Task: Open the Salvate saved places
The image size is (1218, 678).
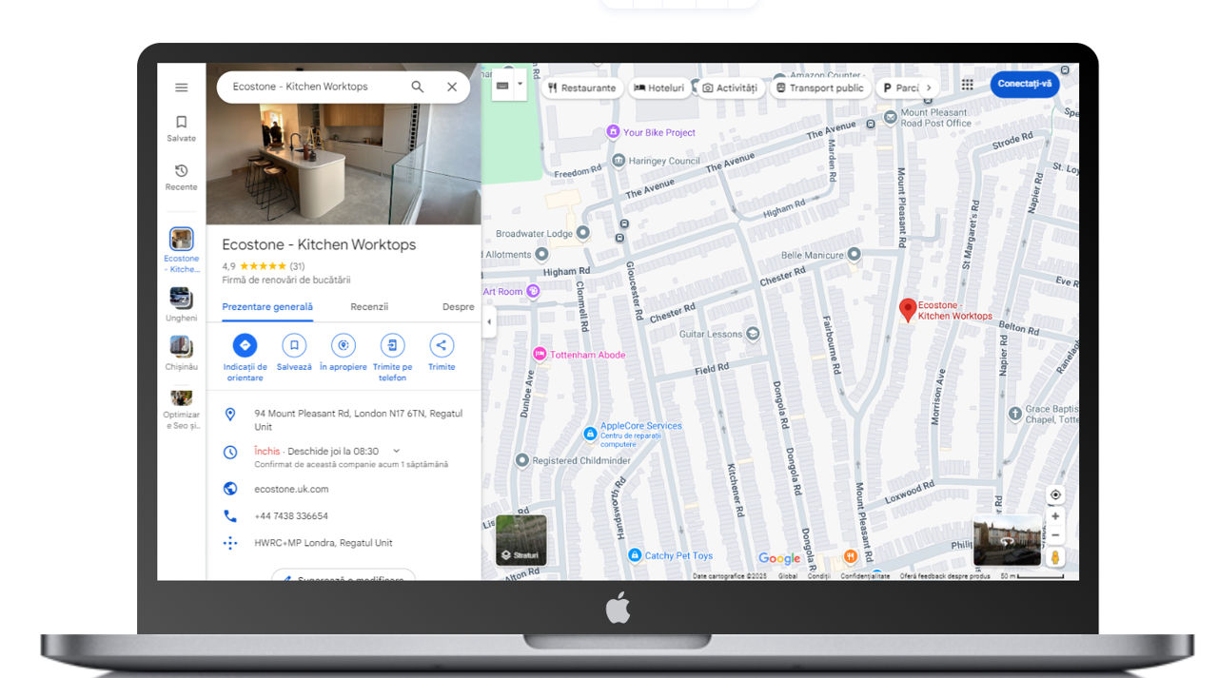Action: tap(181, 128)
